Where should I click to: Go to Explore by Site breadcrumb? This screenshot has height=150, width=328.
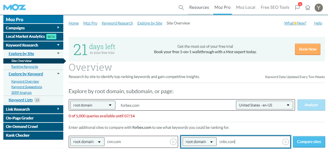[x=150, y=23]
